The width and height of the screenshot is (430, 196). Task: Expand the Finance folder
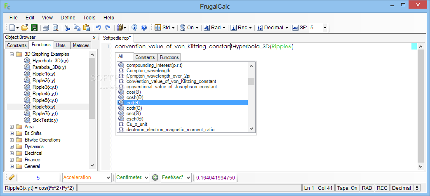pos(12,160)
